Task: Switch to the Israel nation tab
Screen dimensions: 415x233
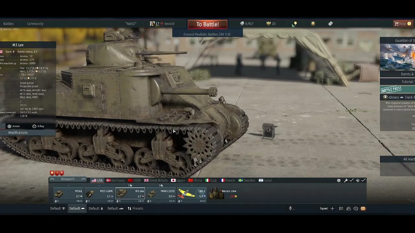Action: point(265,181)
